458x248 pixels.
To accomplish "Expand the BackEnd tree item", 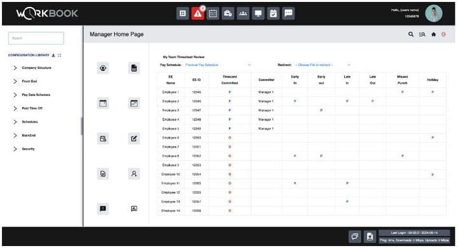I will (15, 135).
